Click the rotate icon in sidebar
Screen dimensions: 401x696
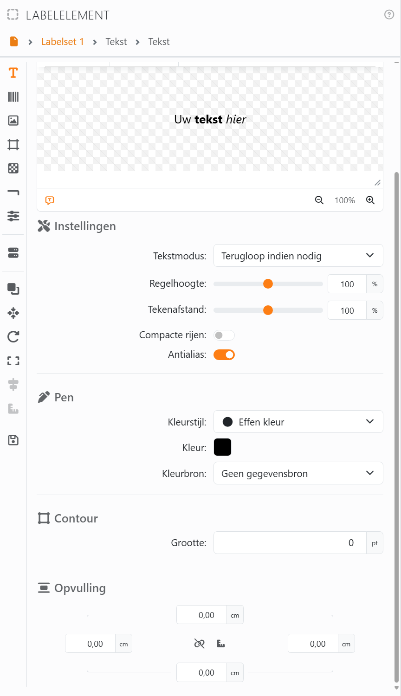(13, 337)
